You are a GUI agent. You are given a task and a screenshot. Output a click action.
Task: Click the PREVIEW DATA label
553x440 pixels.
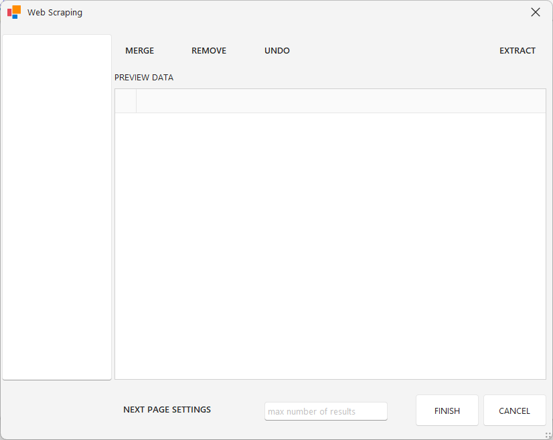pyautogui.click(x=144, y=78)
